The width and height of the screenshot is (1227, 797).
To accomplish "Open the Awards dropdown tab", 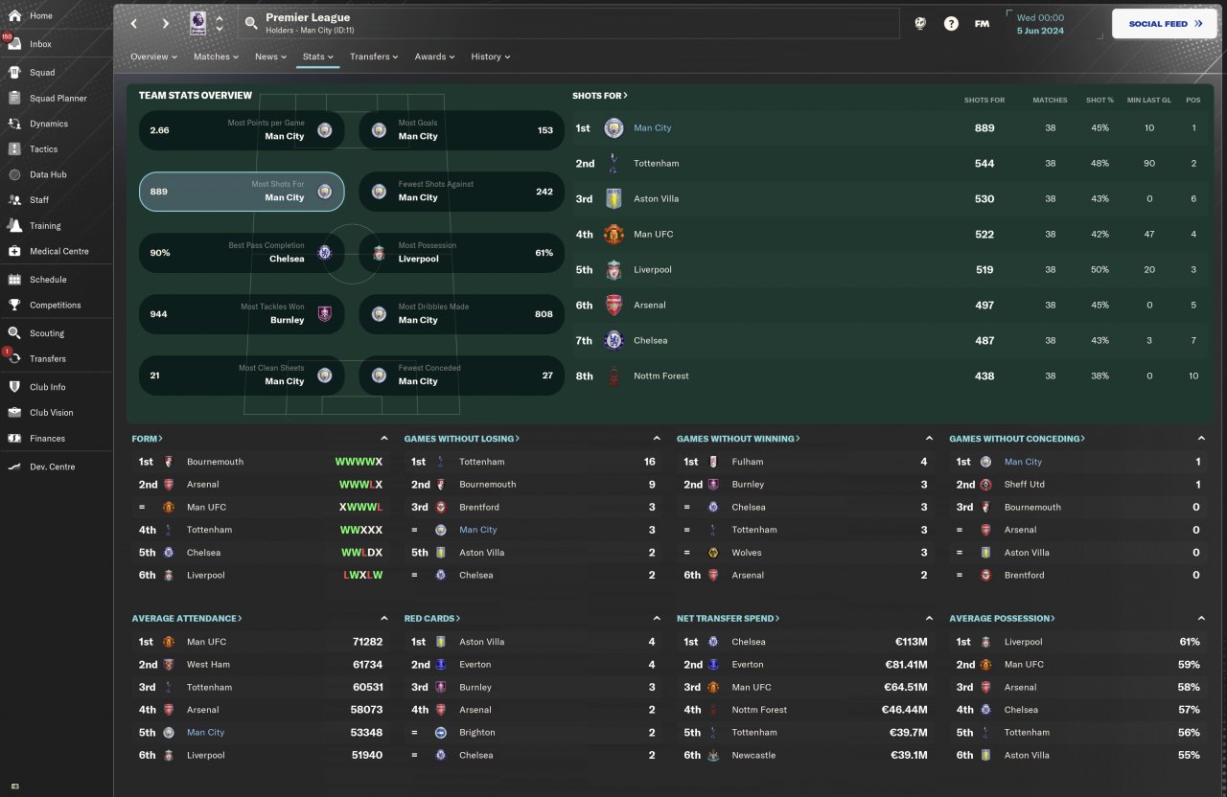I will (x=435, y=57).
